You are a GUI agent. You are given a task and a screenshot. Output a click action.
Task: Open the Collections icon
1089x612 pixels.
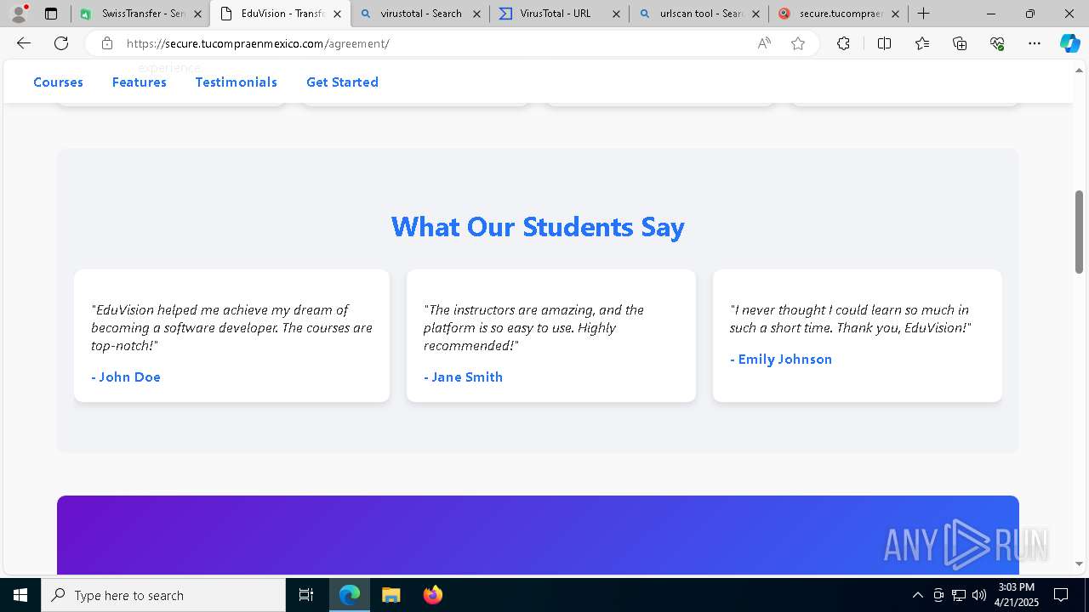tap(960, 43)
